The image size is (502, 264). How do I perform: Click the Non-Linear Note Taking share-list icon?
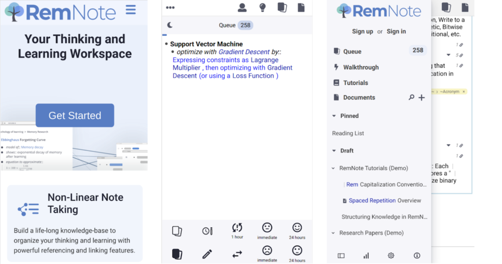click(28, 209)
